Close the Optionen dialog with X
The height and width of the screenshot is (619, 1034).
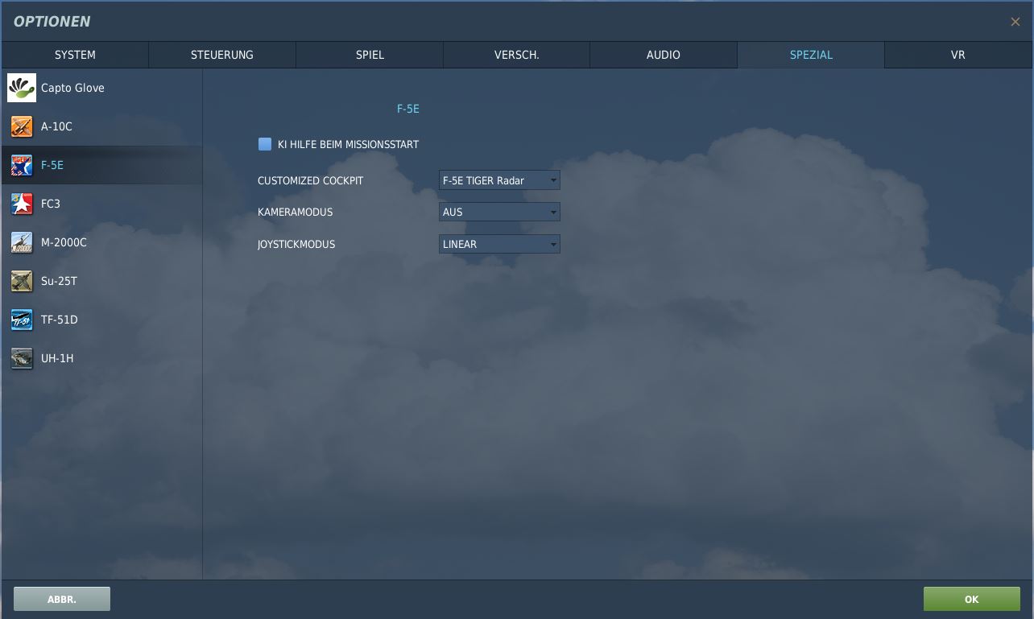click(x=1015, y=22)
